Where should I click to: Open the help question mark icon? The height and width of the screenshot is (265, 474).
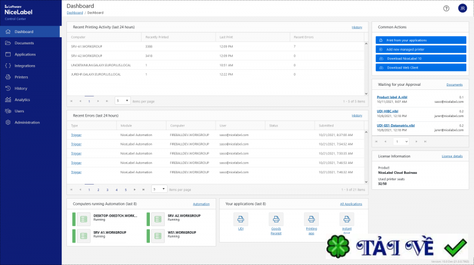coord(446,8)
